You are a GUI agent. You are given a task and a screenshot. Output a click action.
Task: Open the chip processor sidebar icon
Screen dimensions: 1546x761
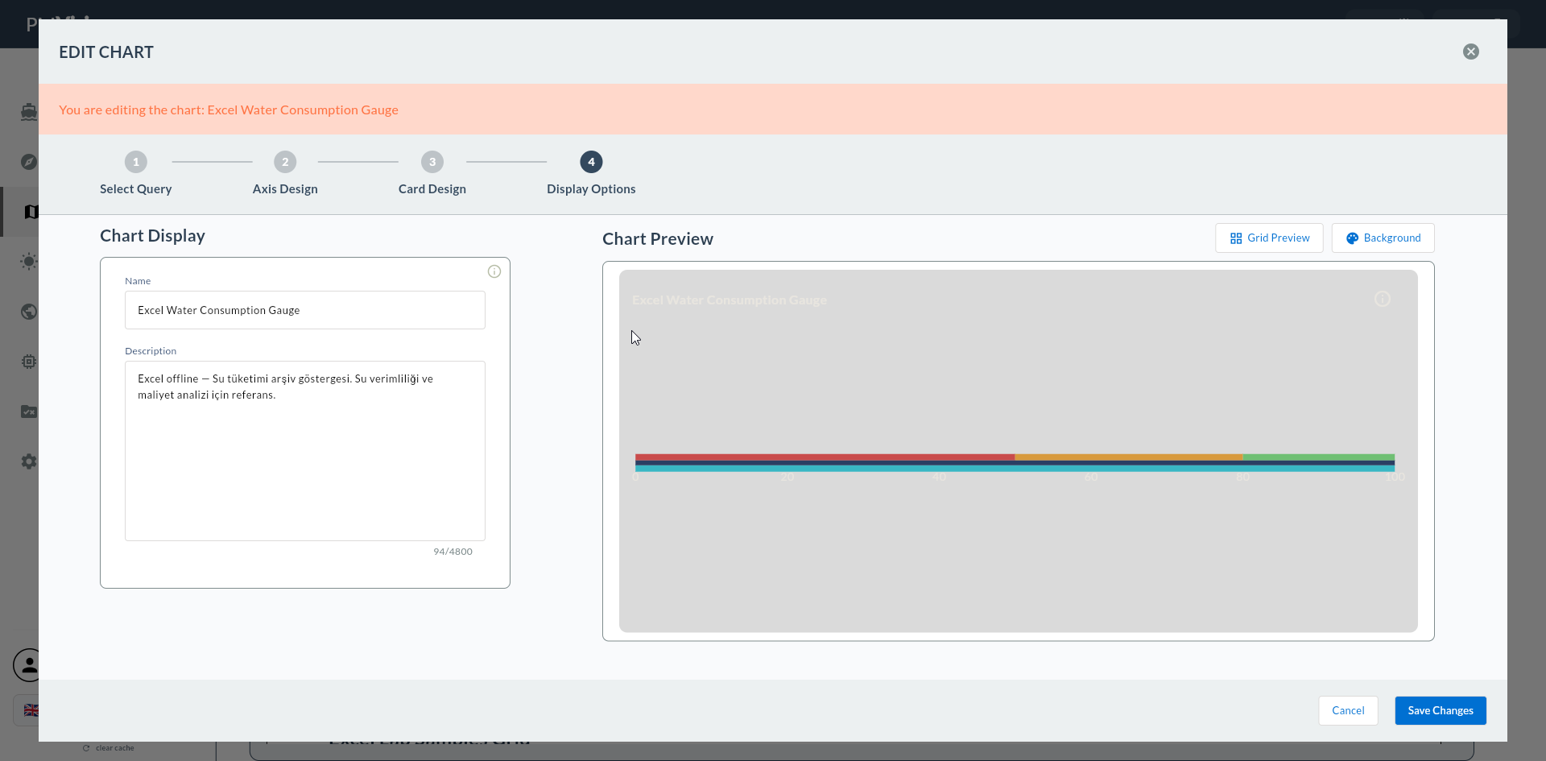tap(29, 362)
